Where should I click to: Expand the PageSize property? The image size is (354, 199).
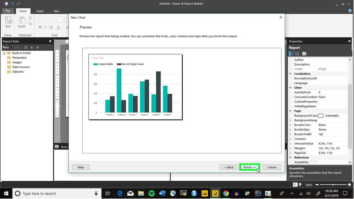coord(291,153)
